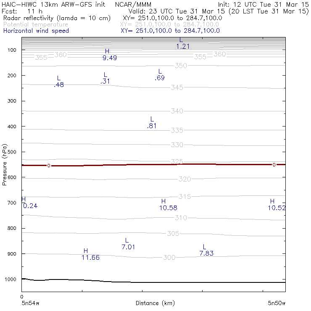Click the 300 hPa pressure tick label
This screenshot has height=311, width=311.
point(12,101)
